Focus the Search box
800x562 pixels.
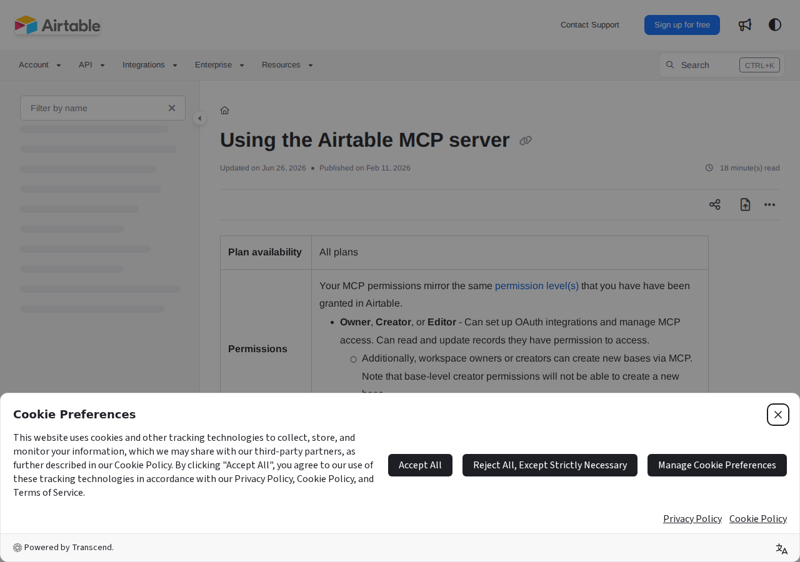click(722, 65)
